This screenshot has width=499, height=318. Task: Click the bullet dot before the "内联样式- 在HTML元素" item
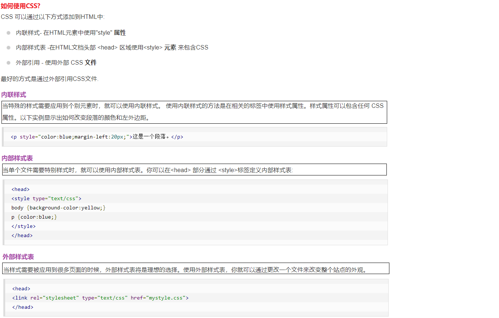pos(8,33)
